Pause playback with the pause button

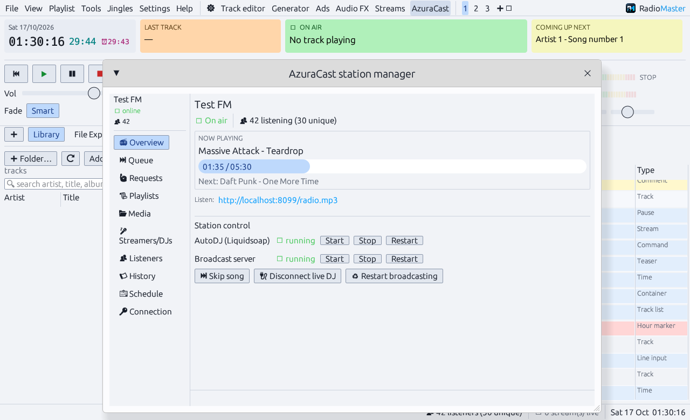pyautogui.click(x=72, y=74)
